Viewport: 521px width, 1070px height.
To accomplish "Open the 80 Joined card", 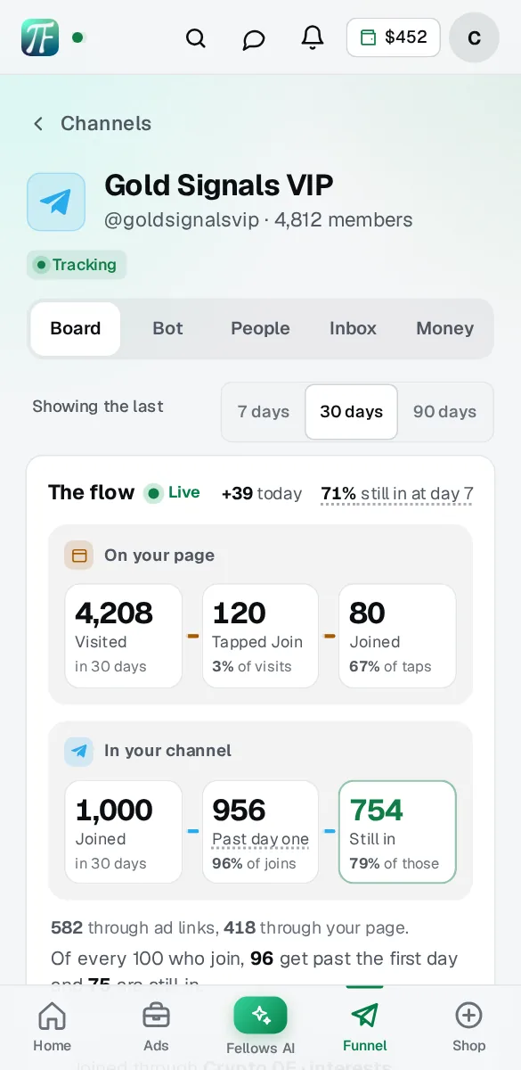I will pyautogui.click(x=397, y=636).
